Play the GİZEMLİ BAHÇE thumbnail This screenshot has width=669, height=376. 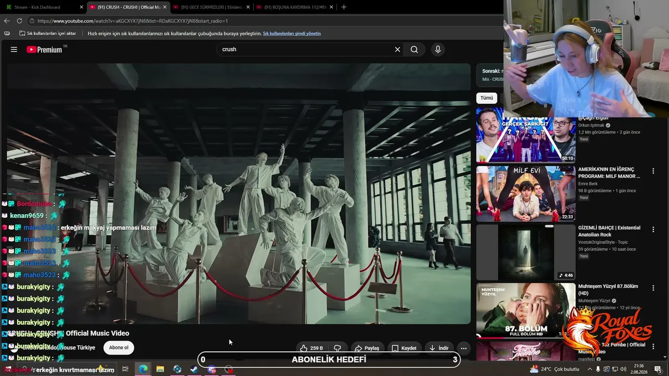(x=525, y=252)
